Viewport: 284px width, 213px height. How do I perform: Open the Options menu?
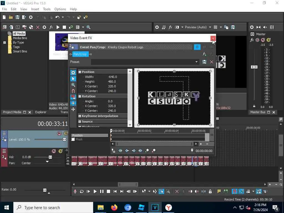click(x=60, y=9)
